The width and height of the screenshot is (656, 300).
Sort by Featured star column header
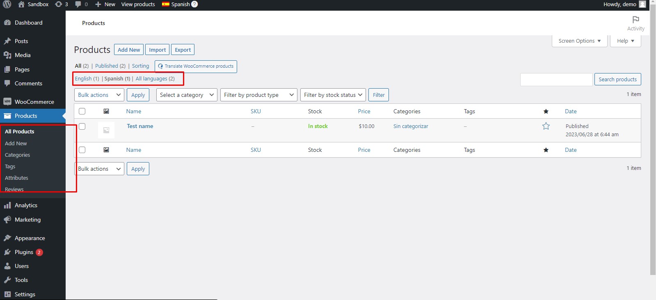pyautogui.click(x=546, y=111)
